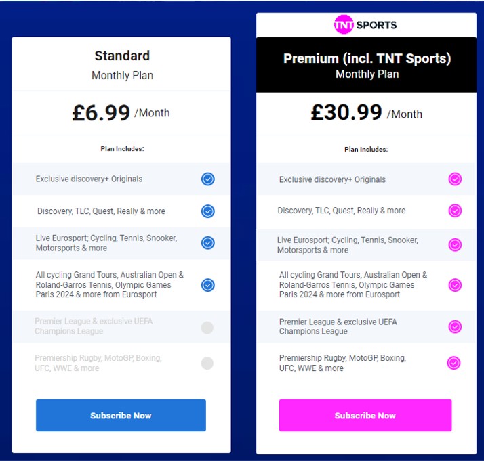Screen dimensions: 484x461
Task: Click the £30.99 /Month price
Action: coord(366,113)
